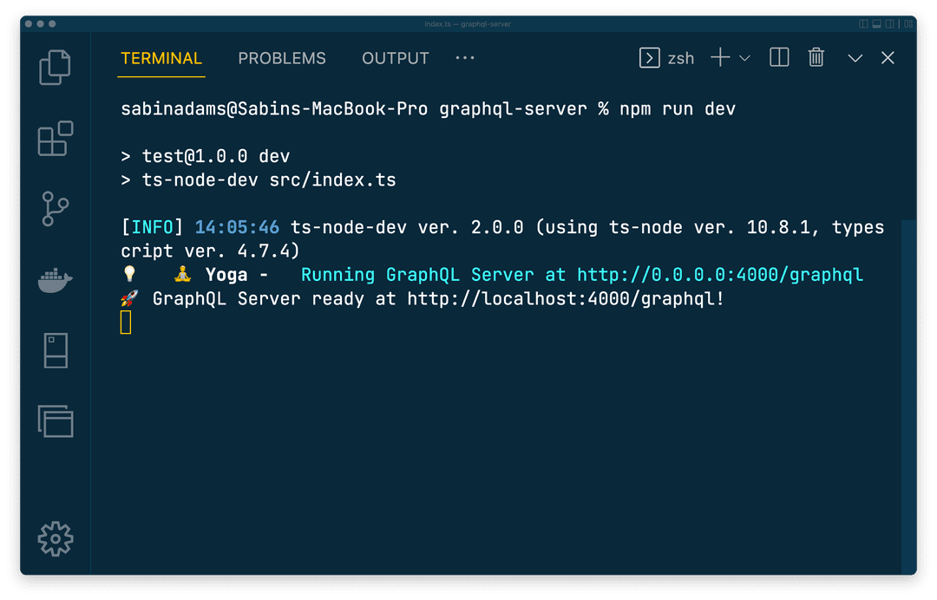
Task: Select the bottom sidebar layouts icon
Action: pos(55,422)
